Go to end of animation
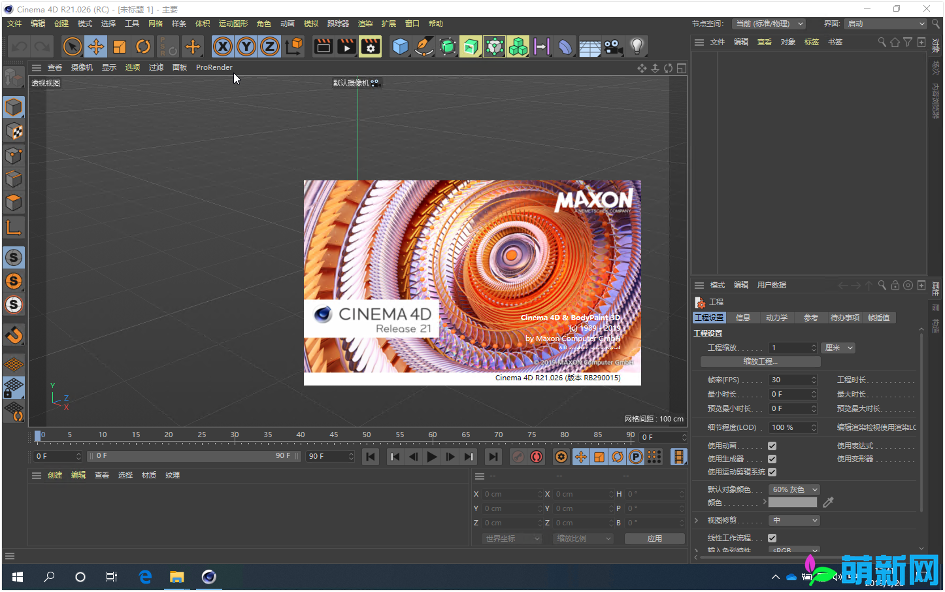 click(x=493, y=457)
